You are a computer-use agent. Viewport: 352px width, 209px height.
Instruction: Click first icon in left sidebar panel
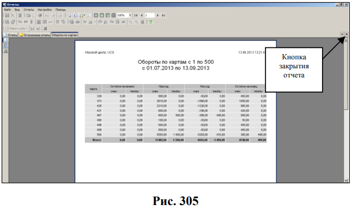coord(6,40)
